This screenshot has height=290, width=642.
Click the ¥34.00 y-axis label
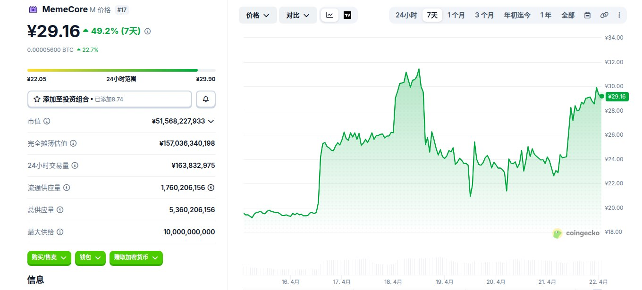(614, 38)
